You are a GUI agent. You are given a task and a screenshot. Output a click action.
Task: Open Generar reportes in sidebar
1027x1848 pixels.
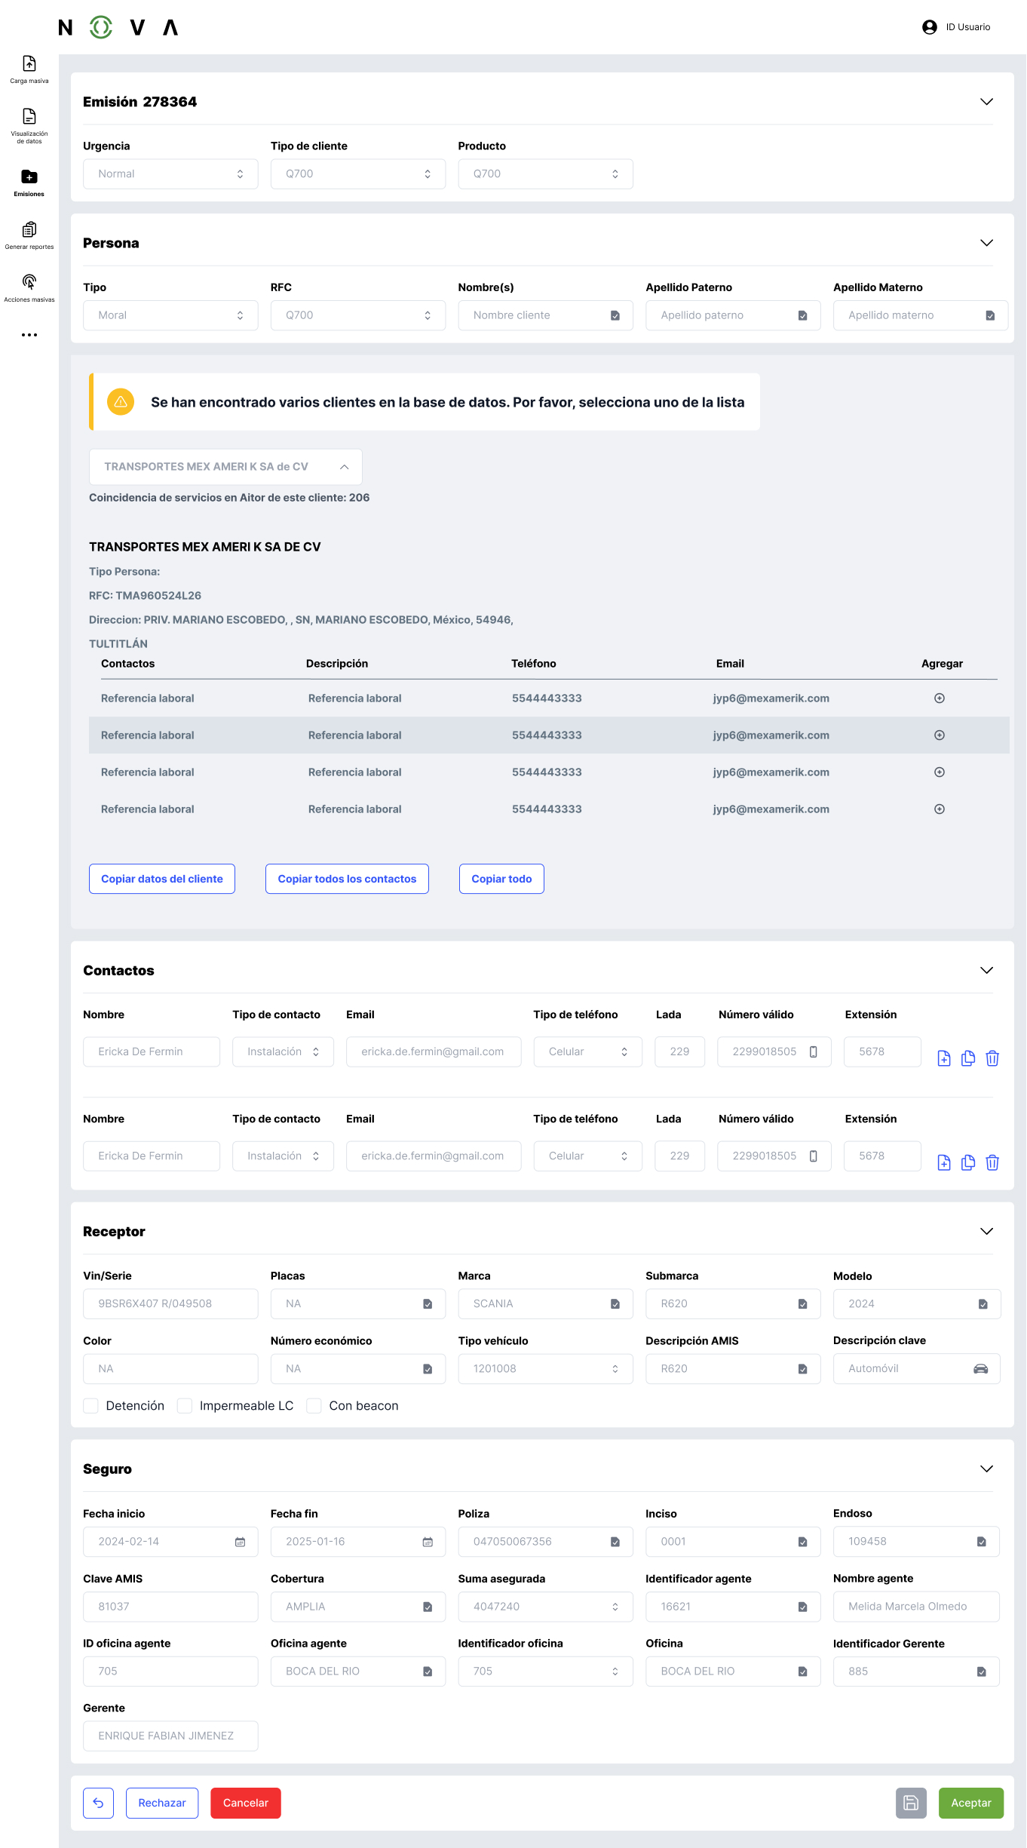[29, 235]
